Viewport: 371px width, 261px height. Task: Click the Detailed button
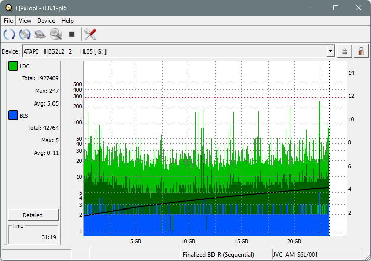33,215
